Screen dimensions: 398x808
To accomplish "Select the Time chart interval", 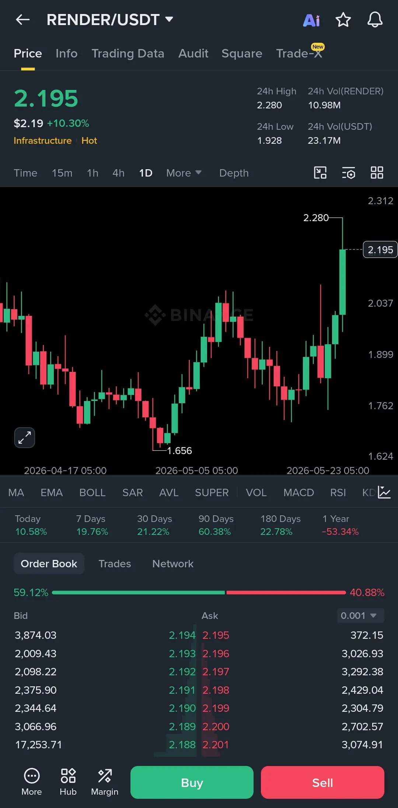I will pyautogui.click(x=25, y=173).
